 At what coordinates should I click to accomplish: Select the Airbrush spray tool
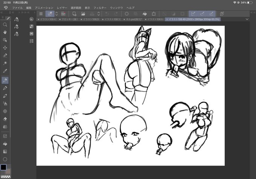(x=5, y=104)
